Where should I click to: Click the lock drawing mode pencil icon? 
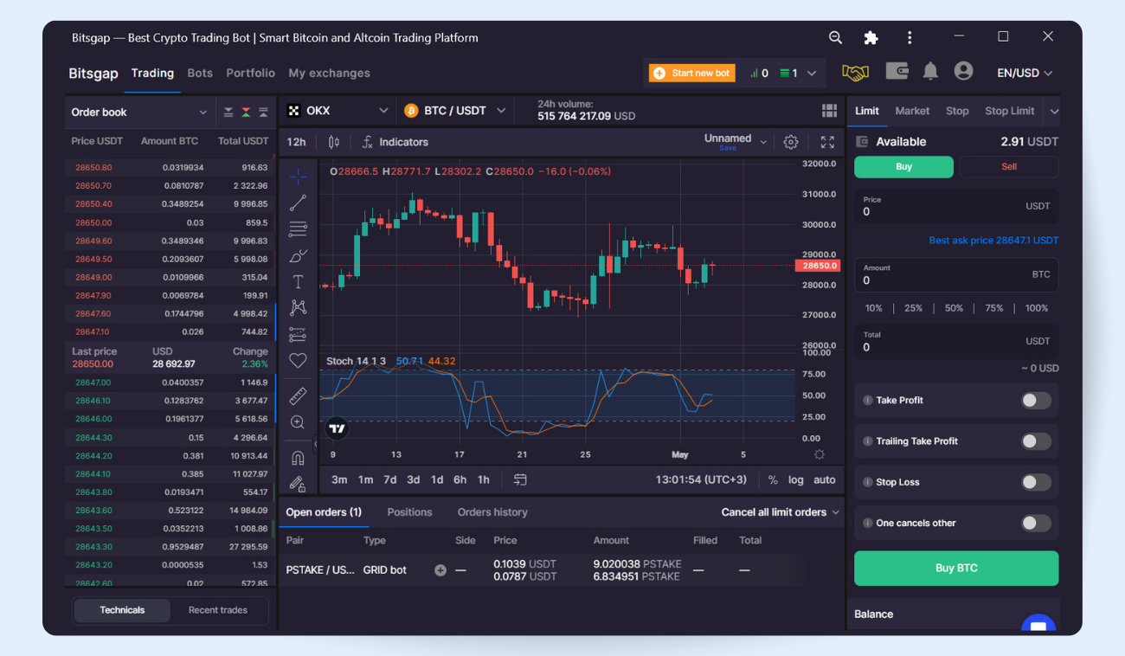pos(298,484)
